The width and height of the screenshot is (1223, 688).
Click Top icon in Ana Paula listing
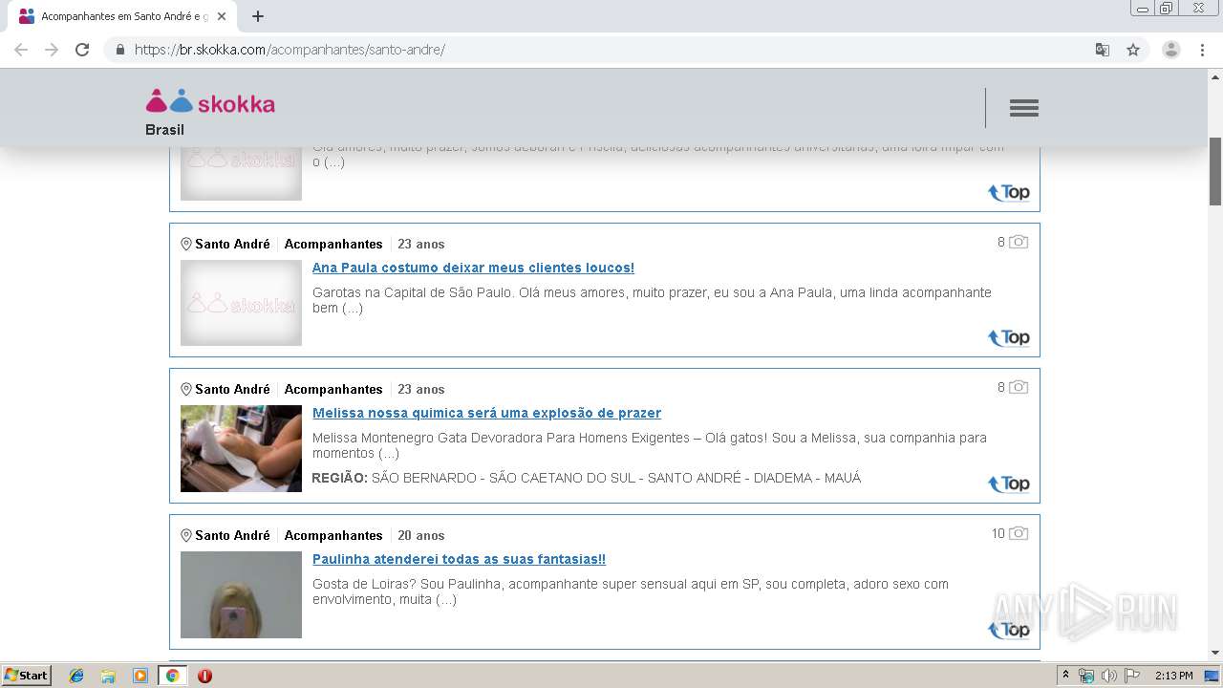click(1009, 337)
